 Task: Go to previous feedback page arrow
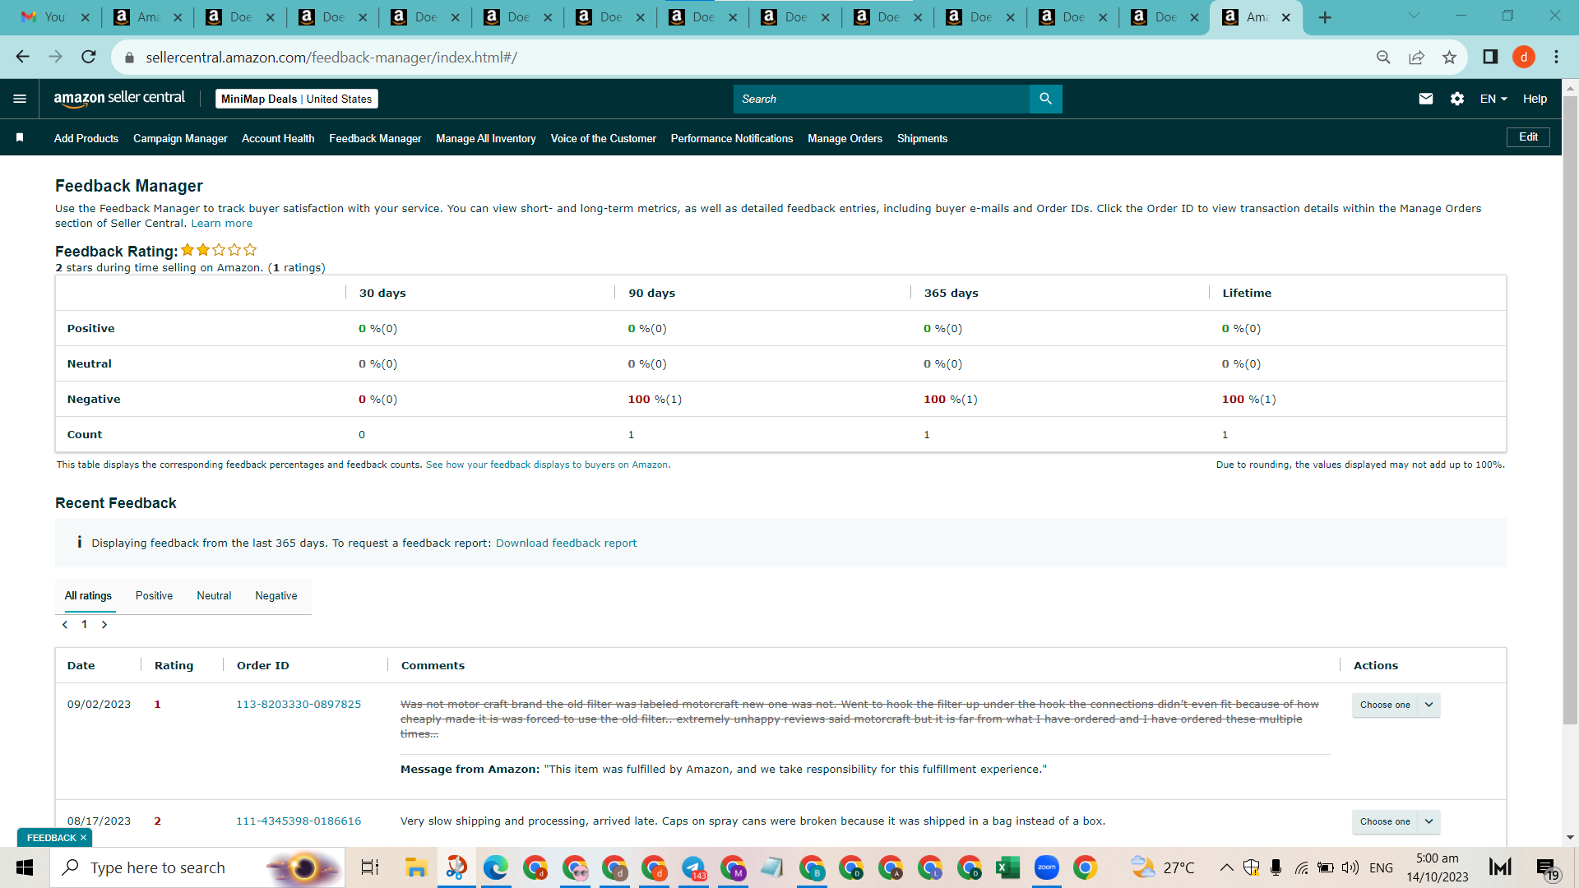click(x=65, y=625)
